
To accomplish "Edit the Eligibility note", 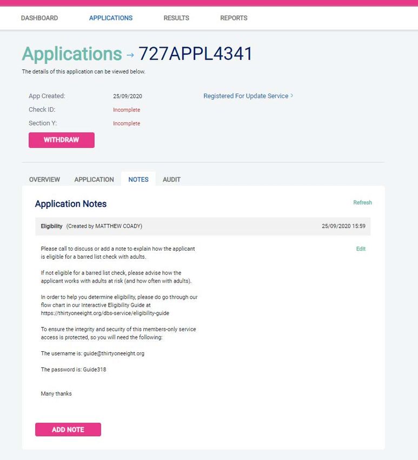I will point(361,249).
